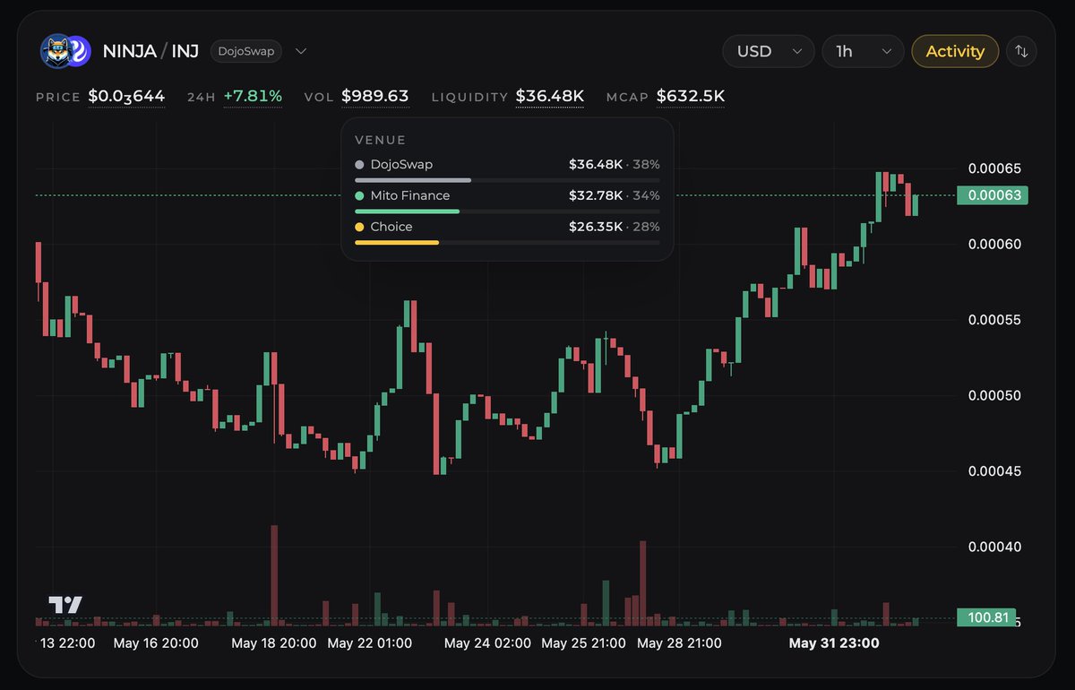This screenshot has width=1075, height=690.
Task: Click the swap arrows icon button
Action: click(x=1021, y=51)
